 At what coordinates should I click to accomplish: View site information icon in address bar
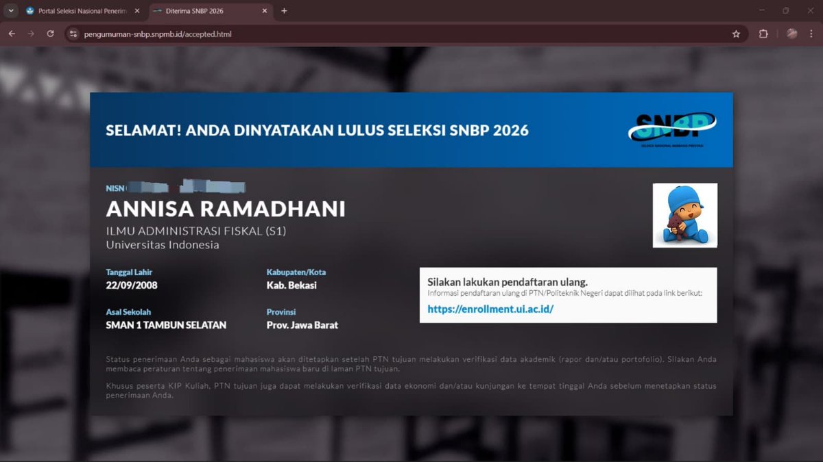(74, 34)
